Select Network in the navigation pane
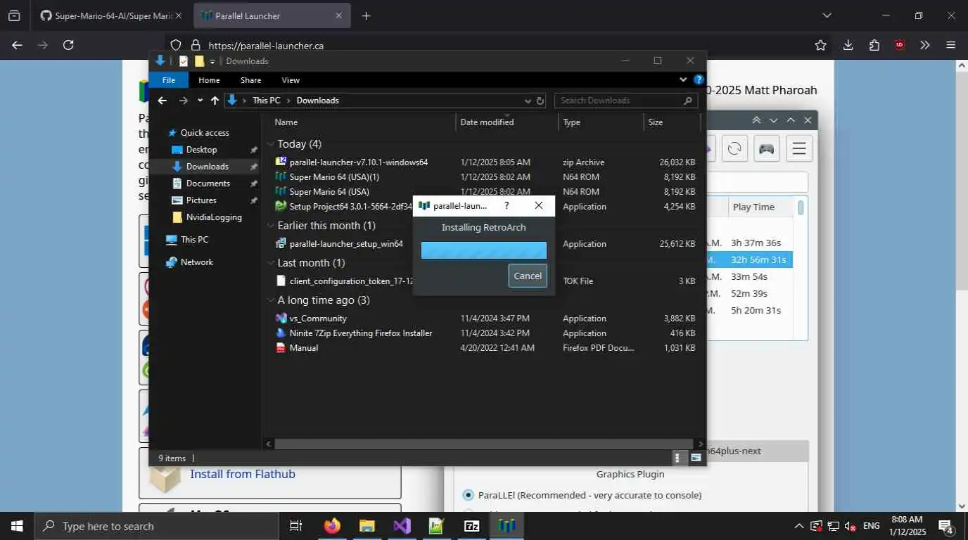 tap(196, 262)
